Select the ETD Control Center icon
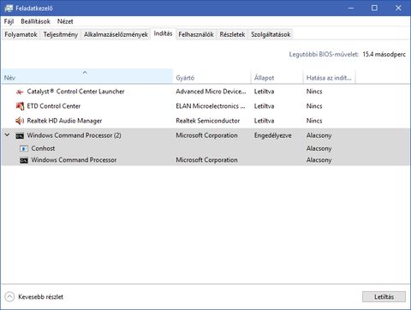Image resolution: width=411 pixels, height=310 pixels. [20, 106]
